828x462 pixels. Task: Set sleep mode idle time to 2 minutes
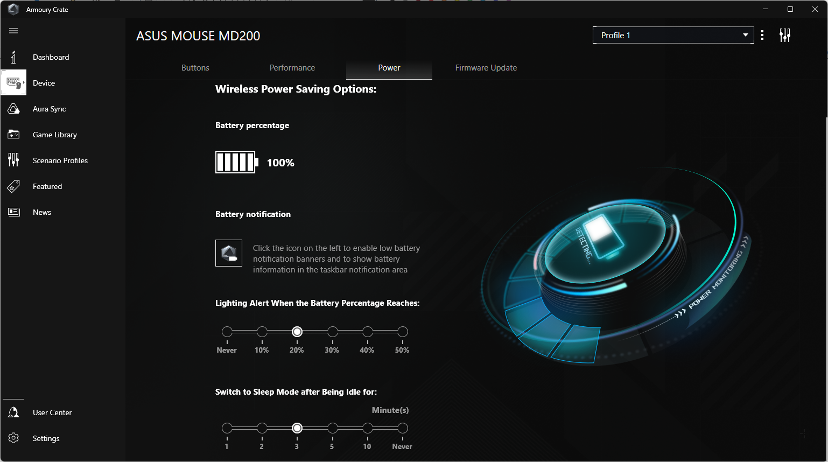(262, 428)
